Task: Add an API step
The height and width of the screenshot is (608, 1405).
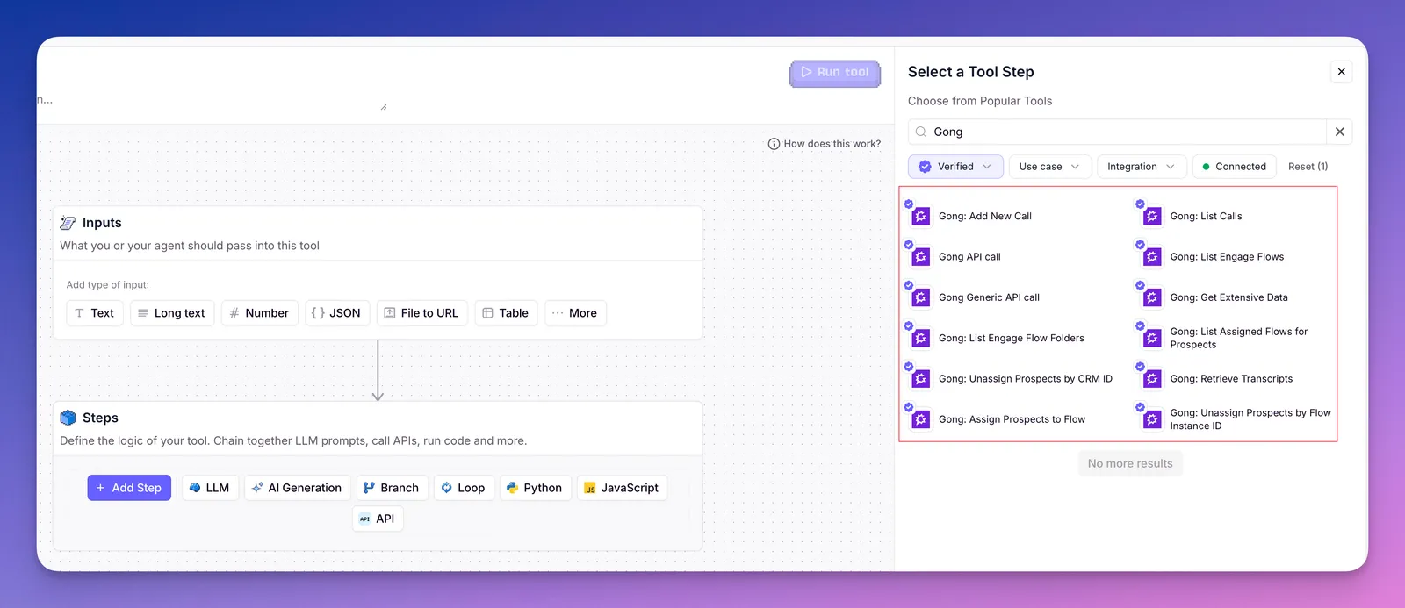Action: [378, 519]
